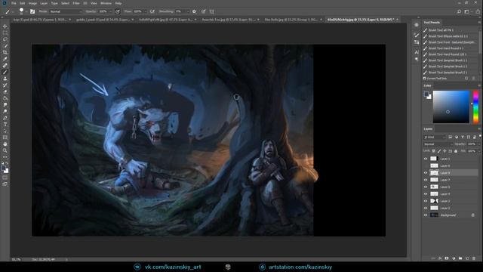Select the Background layer thumbnail
Viewport: 483px width, 272px height.
434,215
